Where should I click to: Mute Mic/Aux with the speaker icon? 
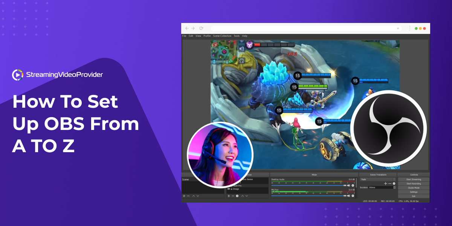coord(349,195)
